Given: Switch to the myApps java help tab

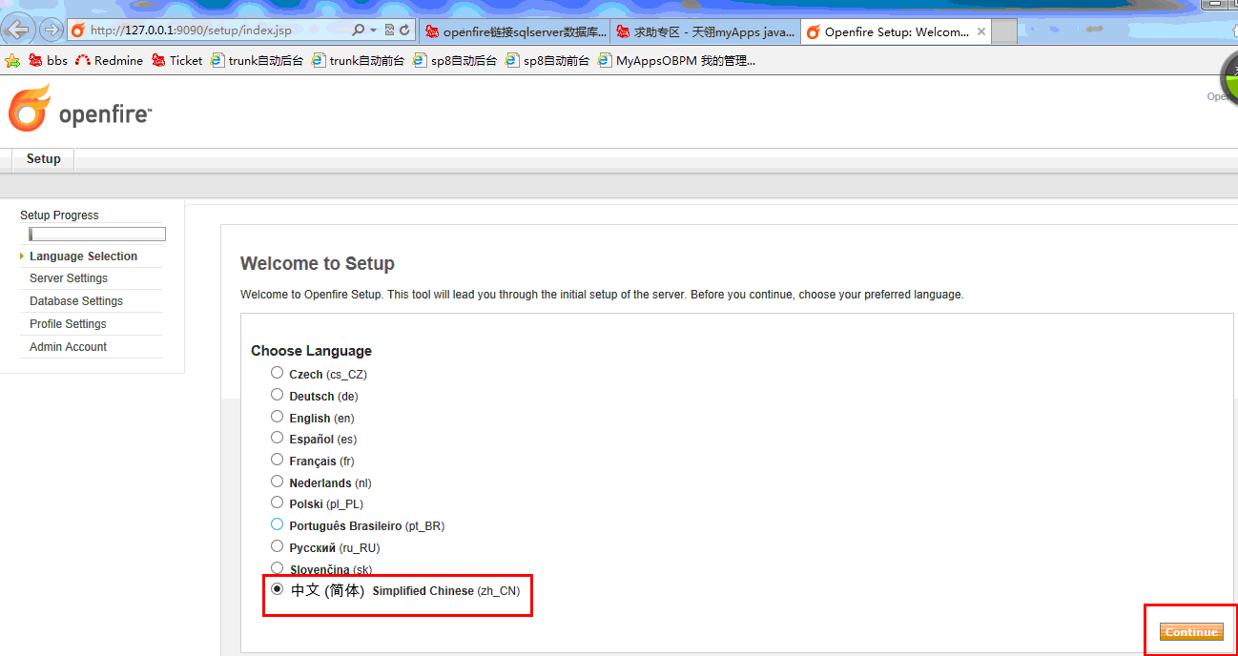Looking at the screenshot, I should pos(706,31).
